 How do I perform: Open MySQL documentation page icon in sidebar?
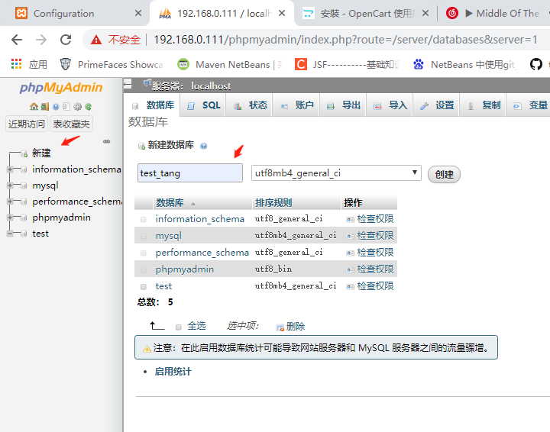click(x=66, y=107)
